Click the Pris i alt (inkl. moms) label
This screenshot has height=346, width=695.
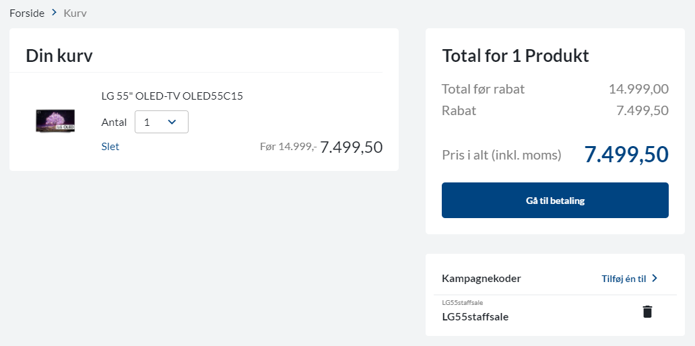(x=501, y=155)
